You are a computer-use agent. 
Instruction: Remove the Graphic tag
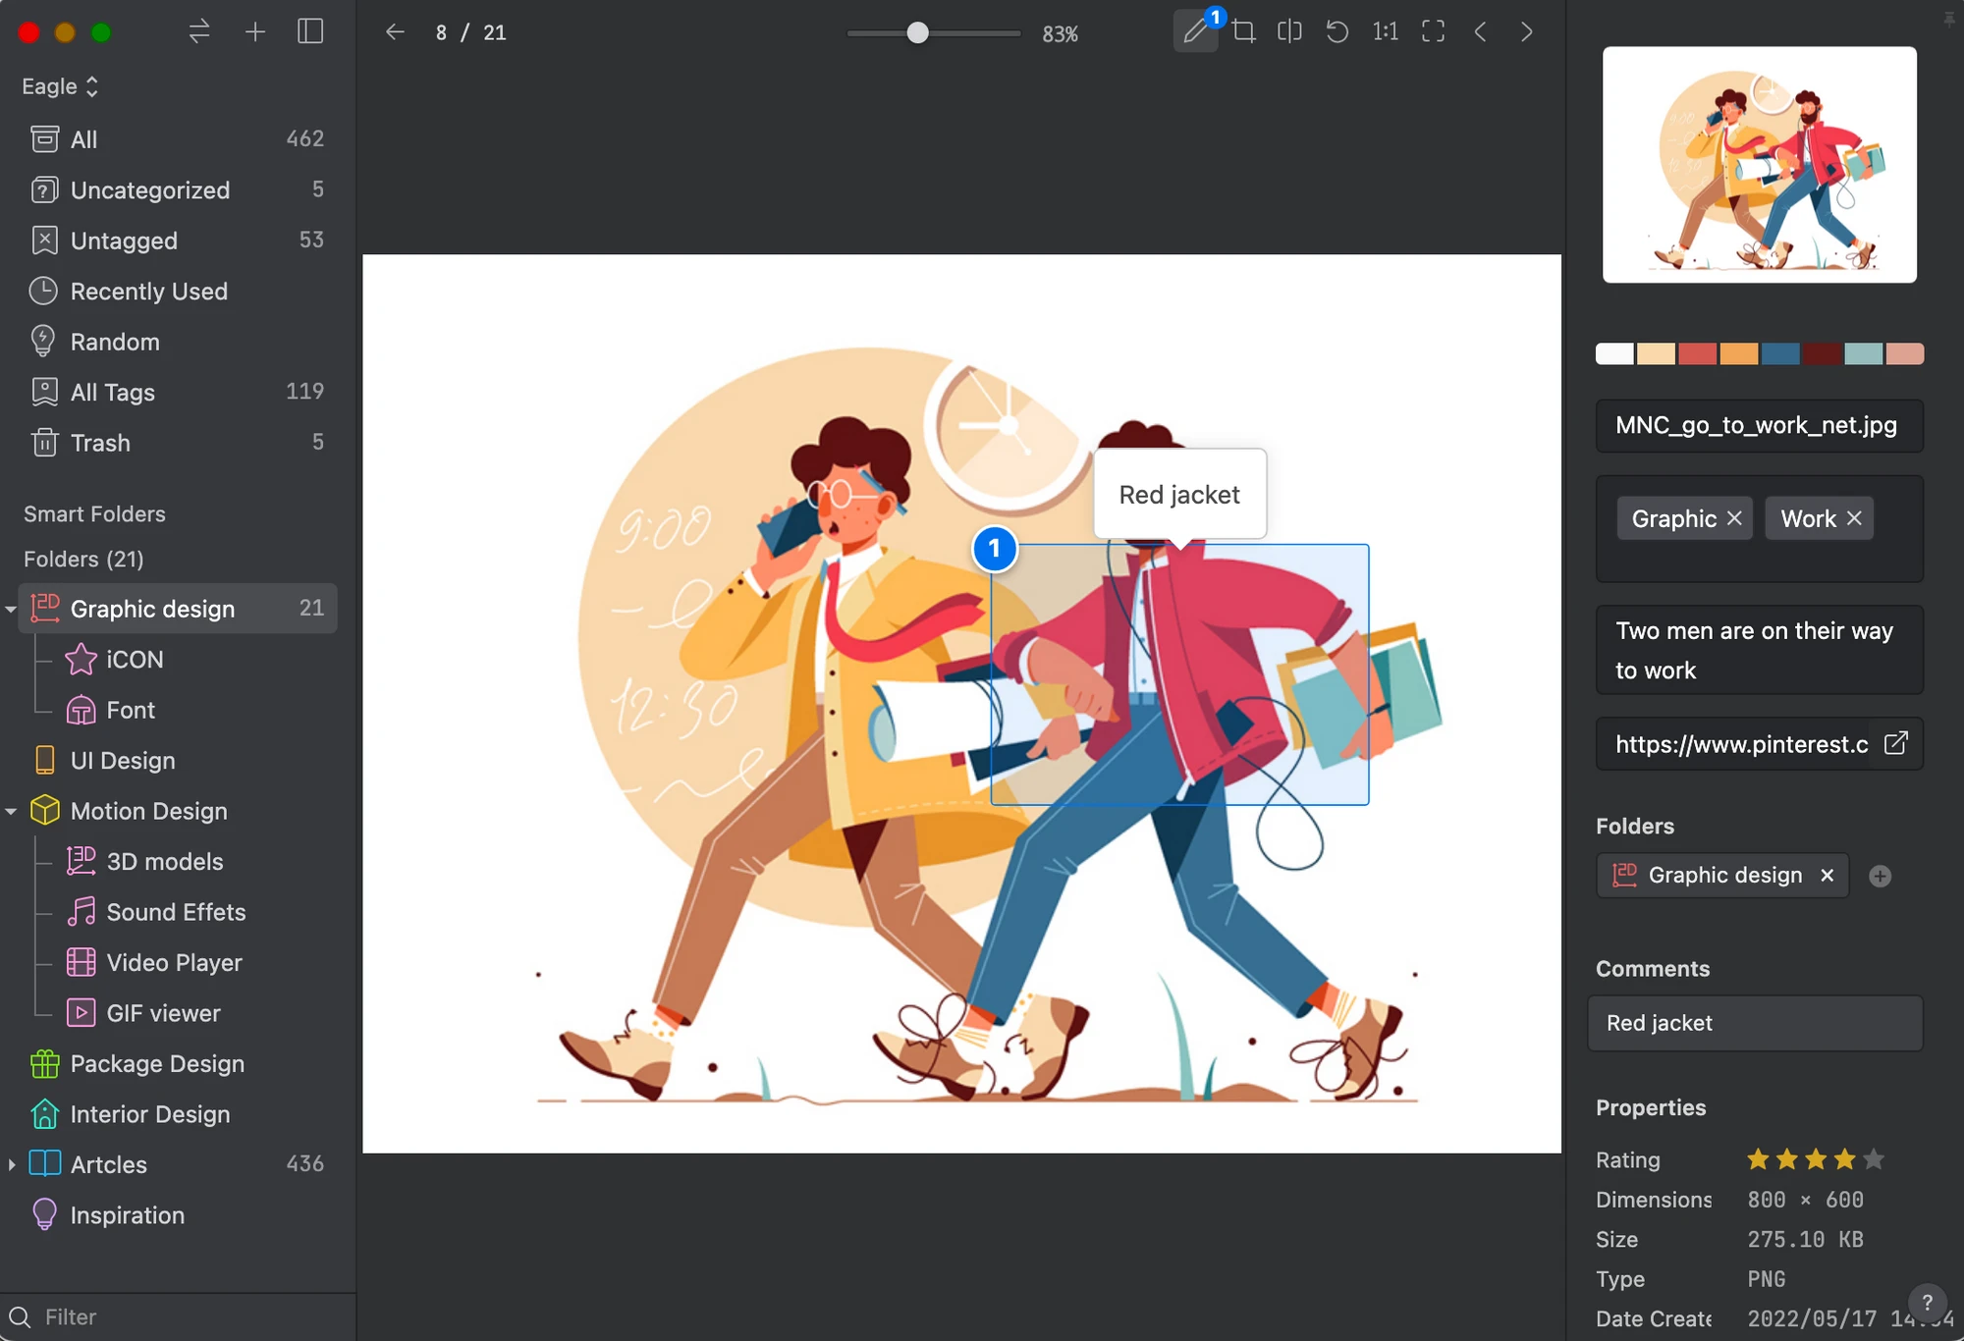click(1735, 518)
